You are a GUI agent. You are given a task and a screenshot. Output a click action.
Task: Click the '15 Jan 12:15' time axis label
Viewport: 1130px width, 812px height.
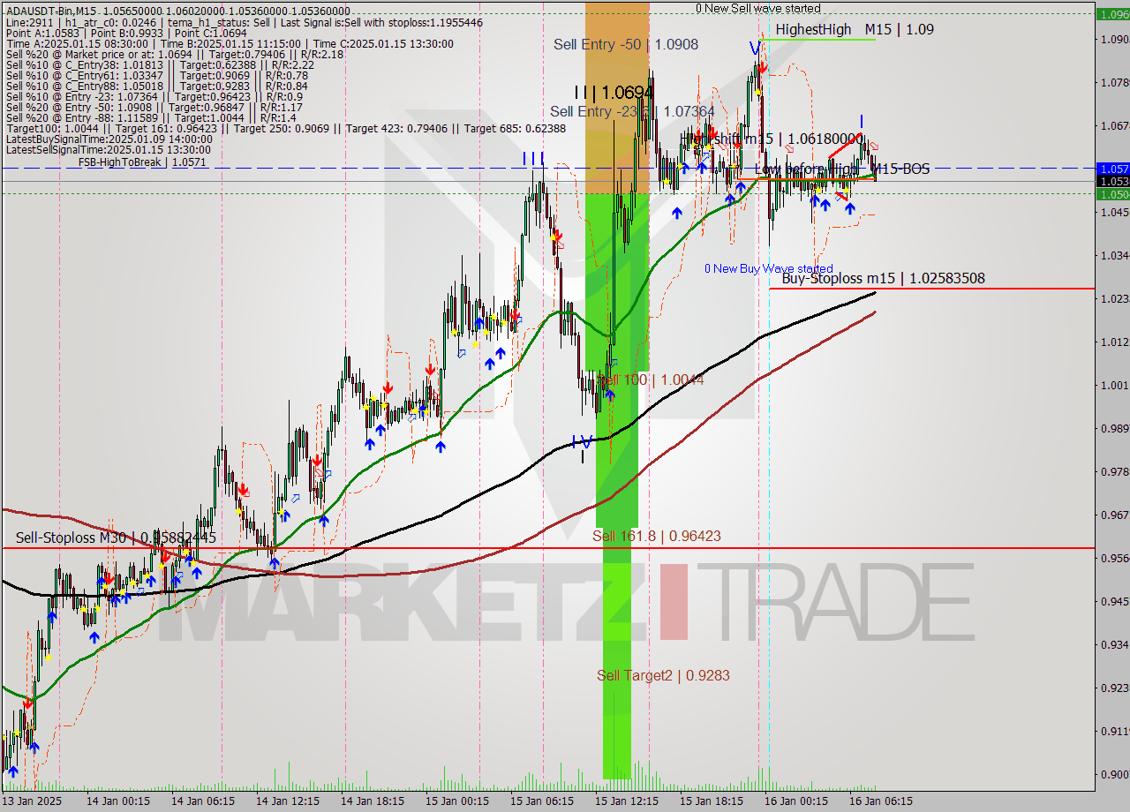[x=626, y=801]
